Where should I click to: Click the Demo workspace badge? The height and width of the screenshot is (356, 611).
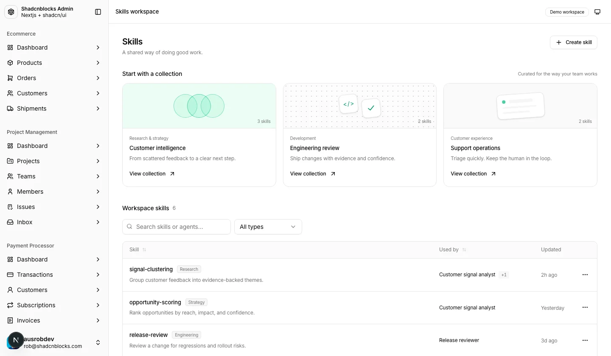coord(567,12)
